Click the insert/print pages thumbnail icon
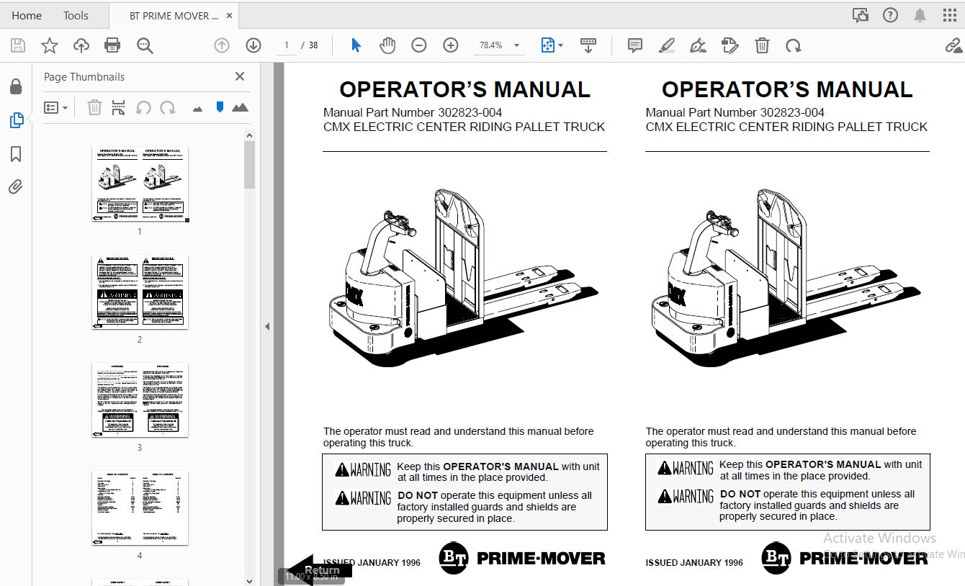965x586 pixels. click(x=119, y=108)
